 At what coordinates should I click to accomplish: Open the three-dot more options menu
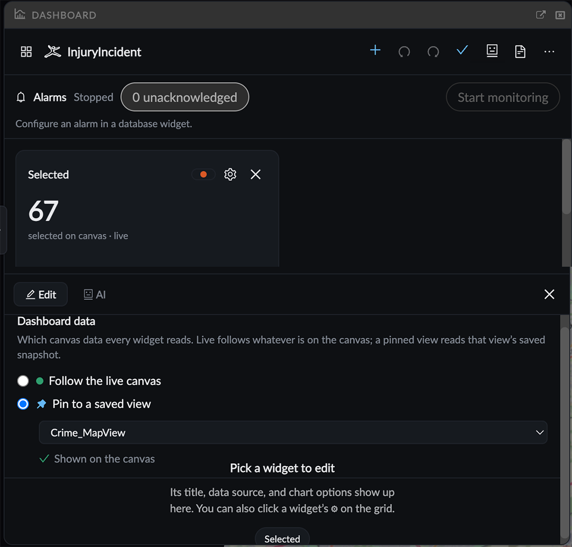point(549,52)
